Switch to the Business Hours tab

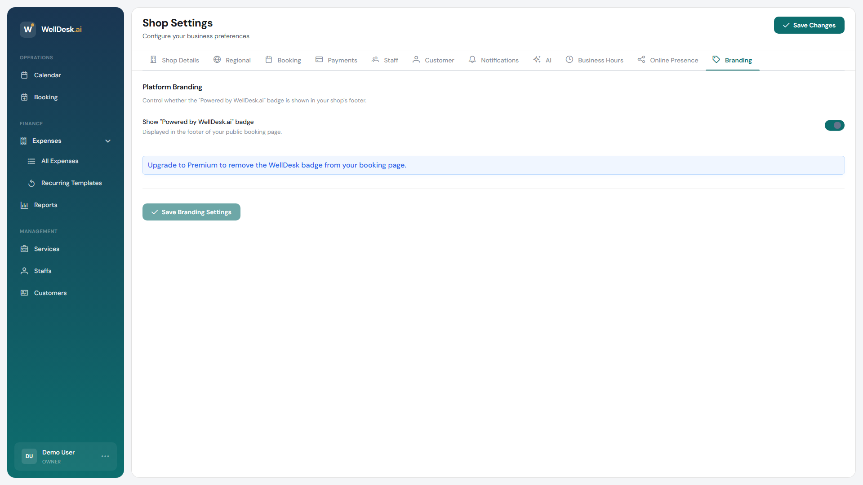coord(594,60)
